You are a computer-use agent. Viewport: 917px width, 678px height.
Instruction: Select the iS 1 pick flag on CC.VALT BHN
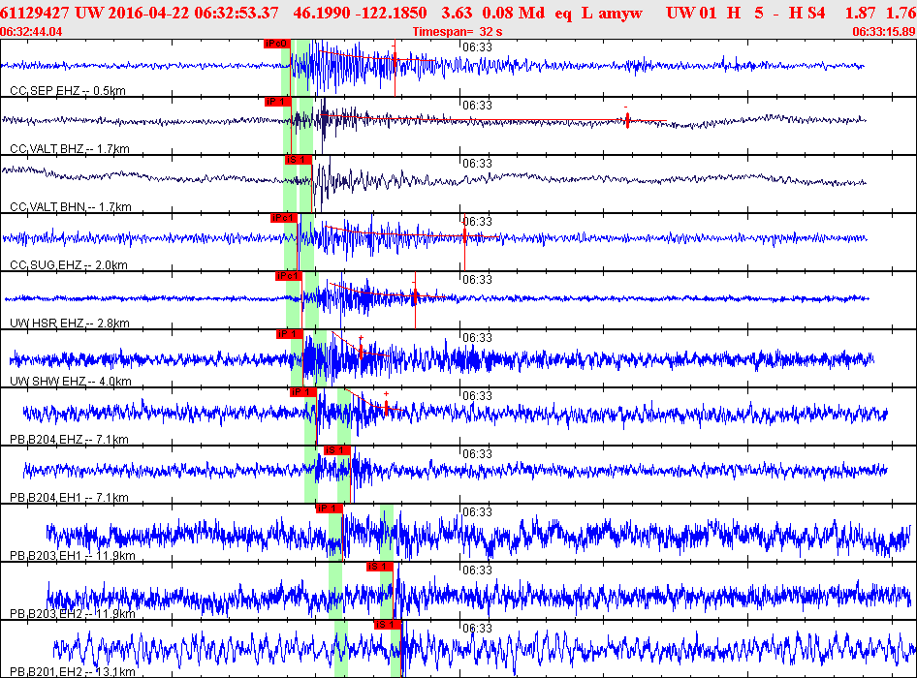[x=298, y=160]
